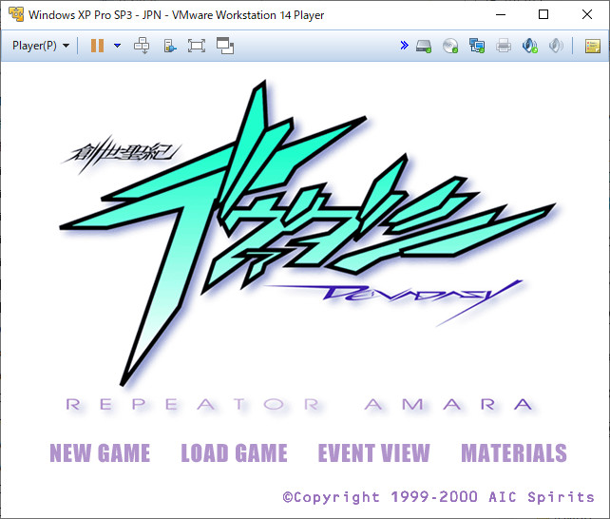Open the message log note icon
This screenshot has width=610, height=519.
[x=593, y=46]
